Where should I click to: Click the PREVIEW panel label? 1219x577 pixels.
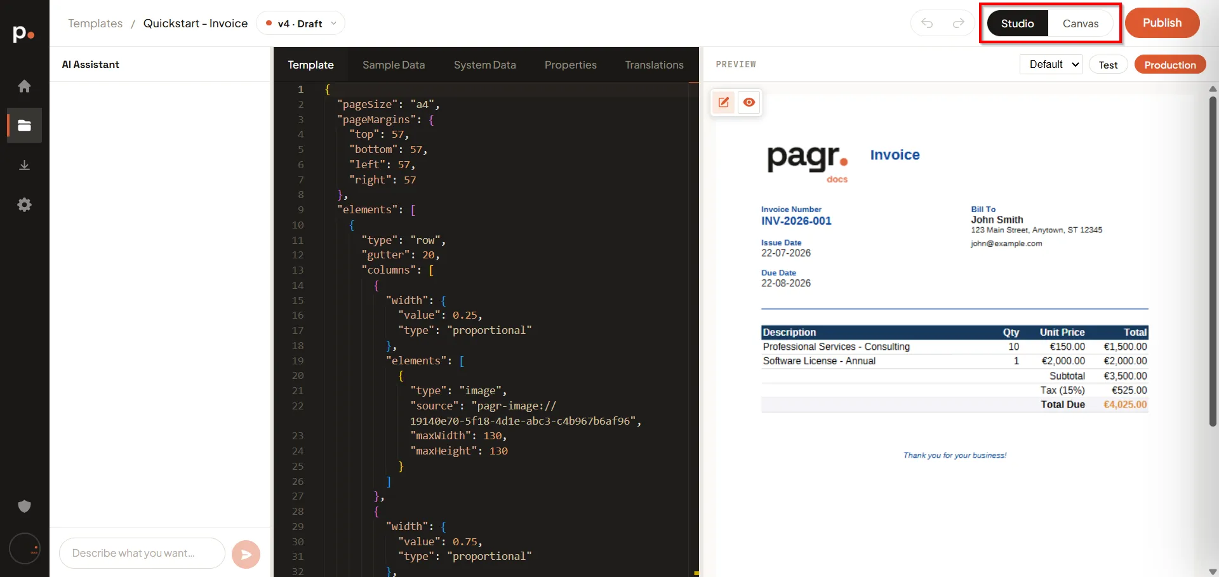(x=736, y=64)
